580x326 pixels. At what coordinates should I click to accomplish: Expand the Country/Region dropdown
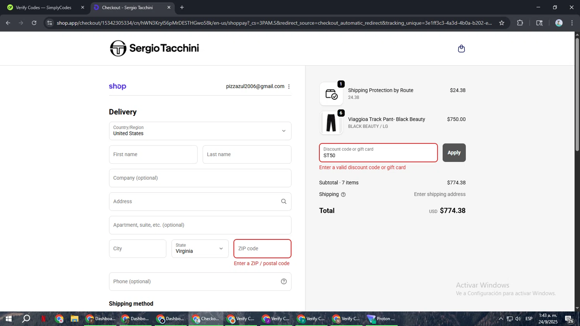(x=200, y=131)
